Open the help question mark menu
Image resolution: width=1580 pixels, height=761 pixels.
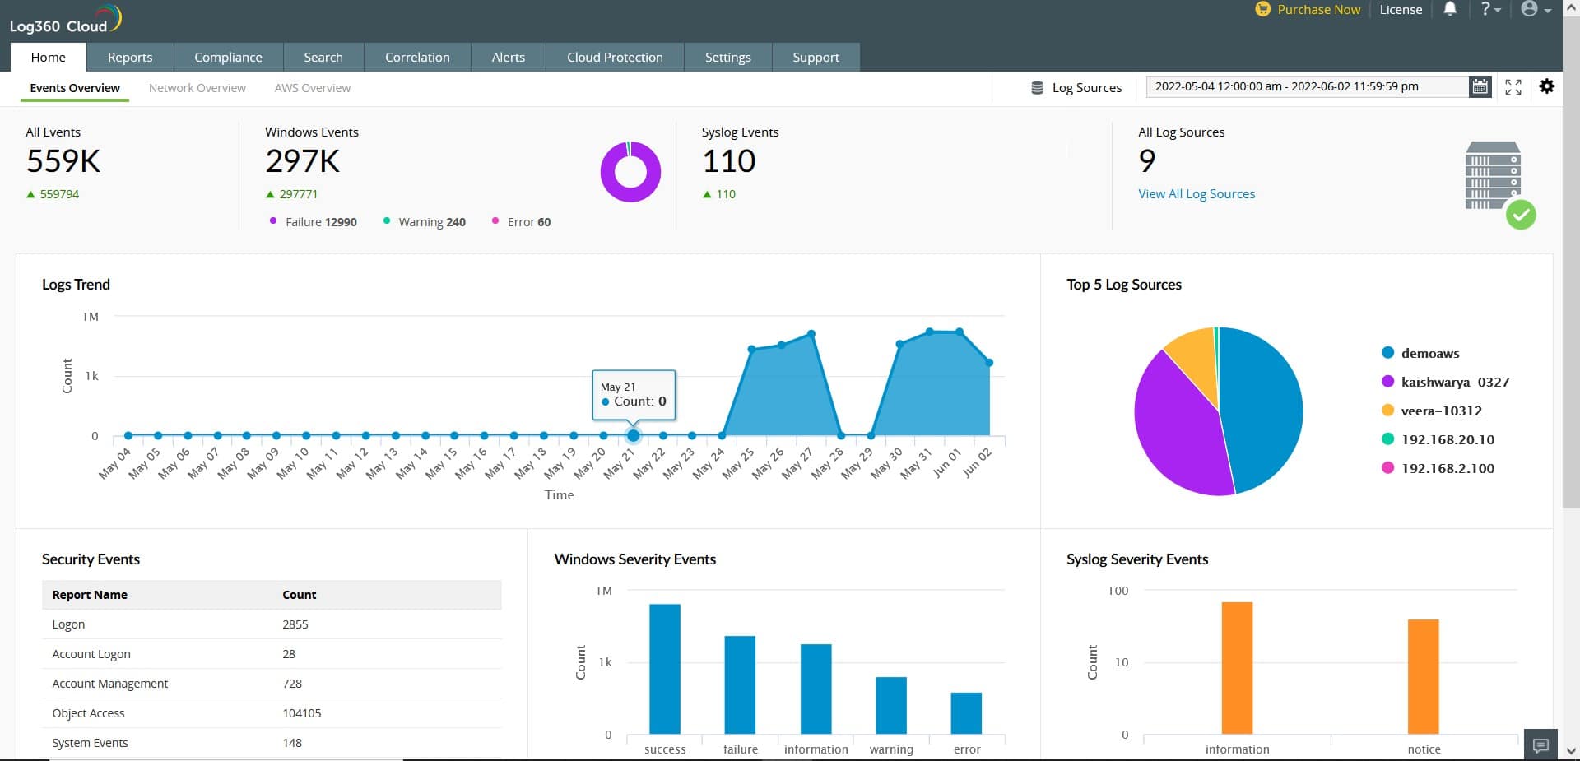click(x=1490, y=9)
